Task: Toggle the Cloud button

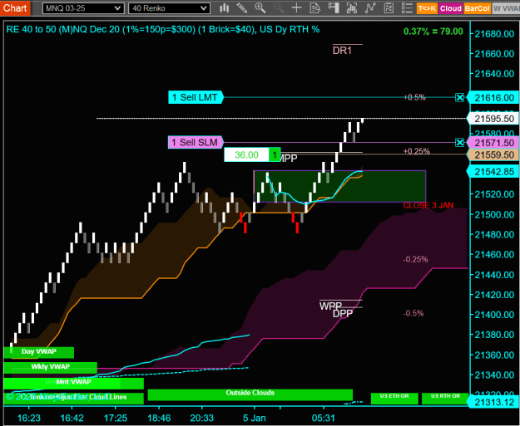Action: (x=451, y=8)
